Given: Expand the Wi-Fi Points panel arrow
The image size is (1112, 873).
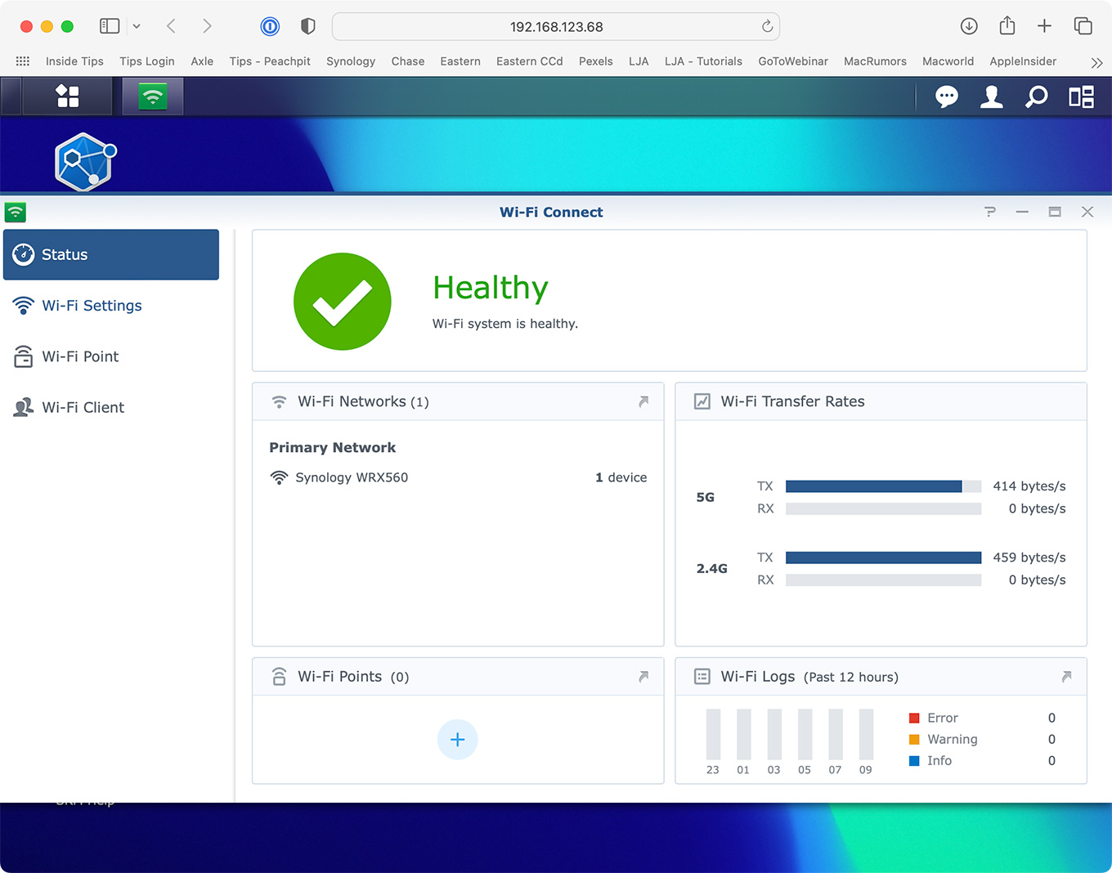Looking at the screenshot, I should tap(643, 677).
